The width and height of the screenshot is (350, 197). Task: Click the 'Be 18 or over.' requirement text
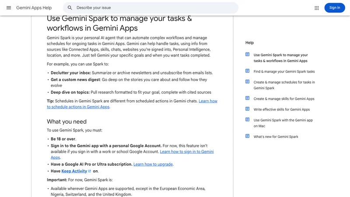(63, 139)
